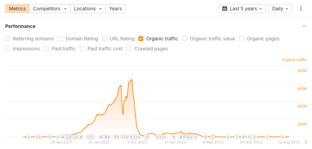Enable the Paid traffic checkbox
The image size is (312, 149).
46,49
